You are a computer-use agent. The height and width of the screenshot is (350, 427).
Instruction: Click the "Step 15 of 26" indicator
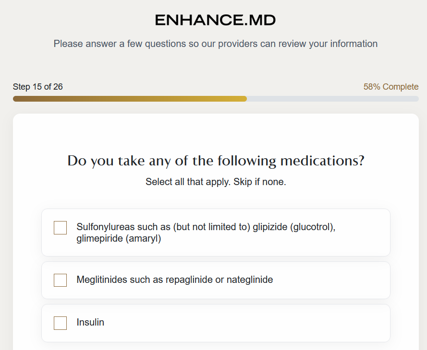pos(38,87)
